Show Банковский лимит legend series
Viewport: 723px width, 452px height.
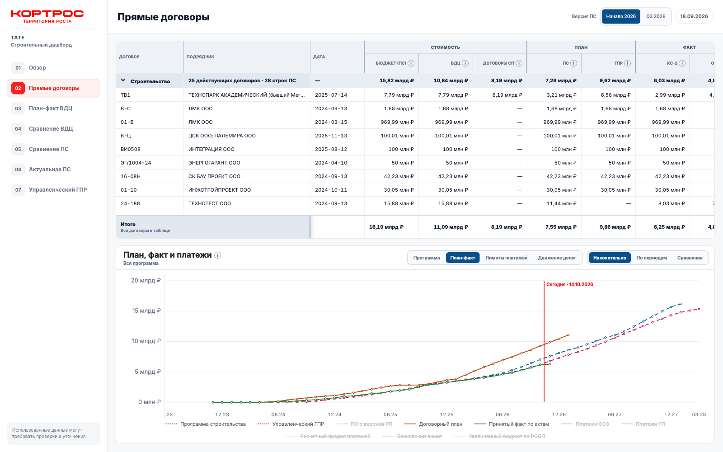412,436
